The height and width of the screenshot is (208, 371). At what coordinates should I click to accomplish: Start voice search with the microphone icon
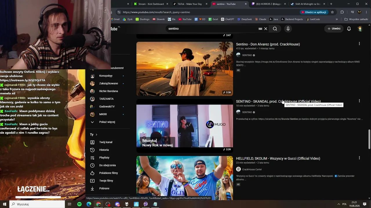point(288,29)
